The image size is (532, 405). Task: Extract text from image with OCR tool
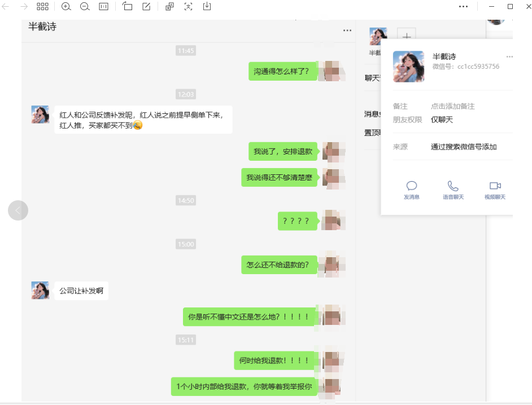188,6
